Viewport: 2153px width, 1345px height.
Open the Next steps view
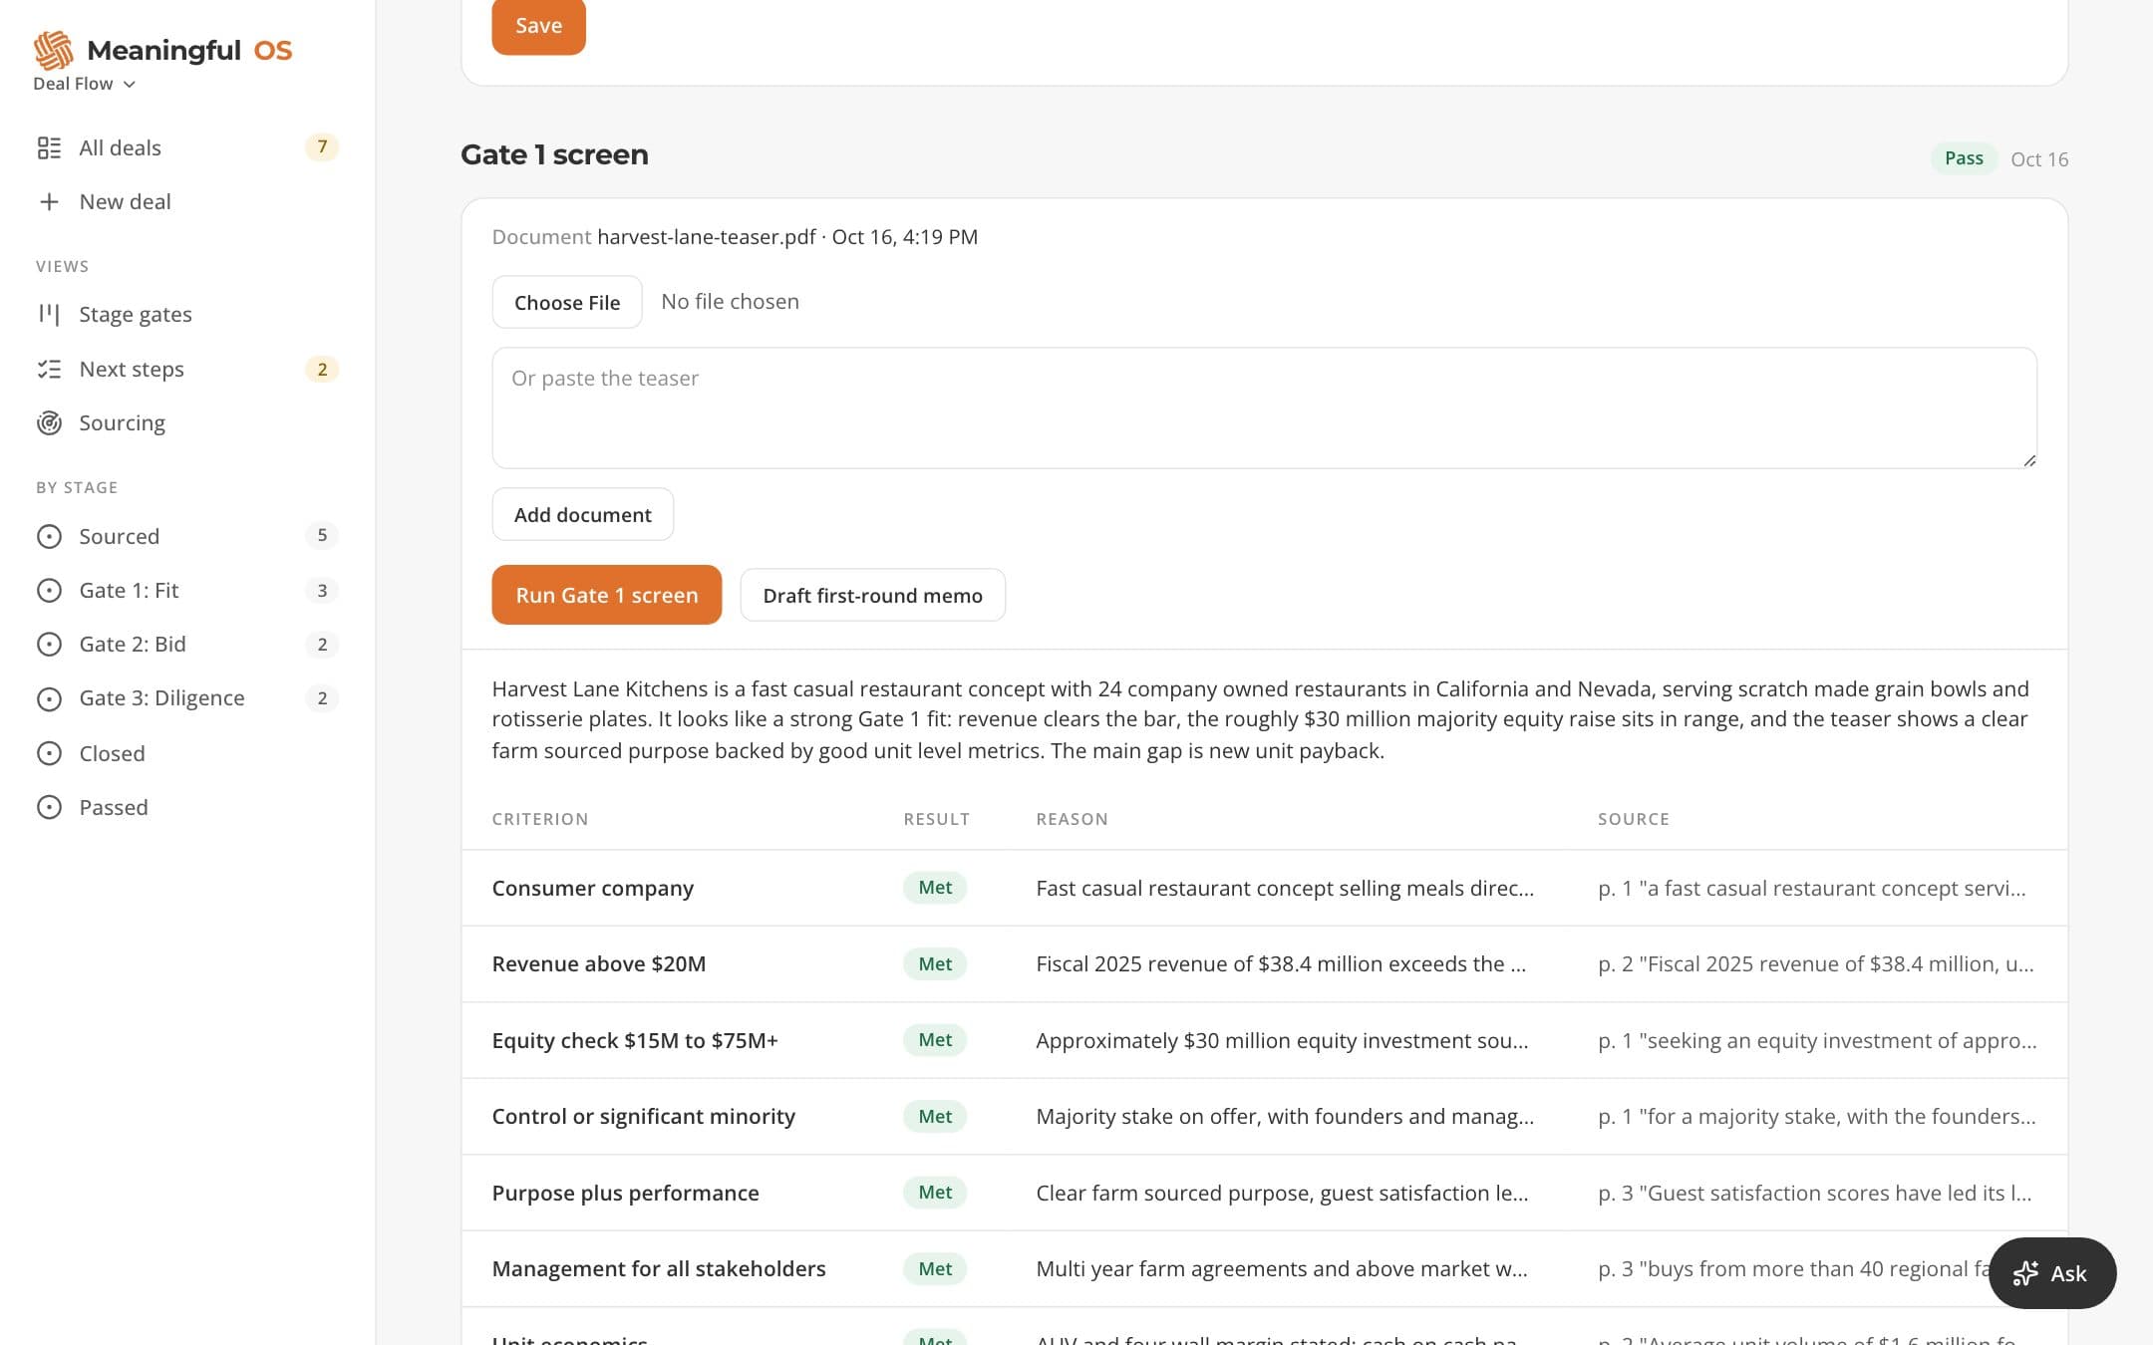point(187,369)
